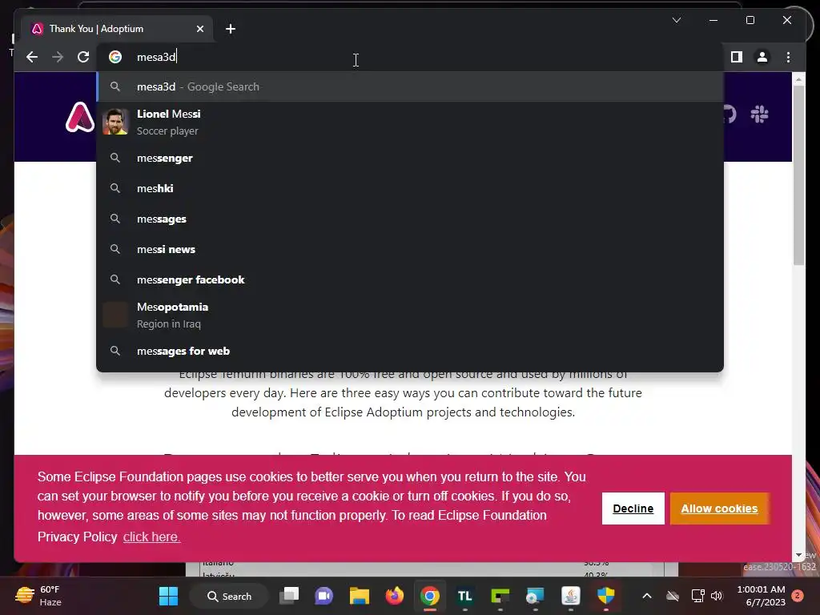The width and height of the screenshot is (820, 615).
Task: Launch Firefox from the taskbar
Action: (394, 596)
